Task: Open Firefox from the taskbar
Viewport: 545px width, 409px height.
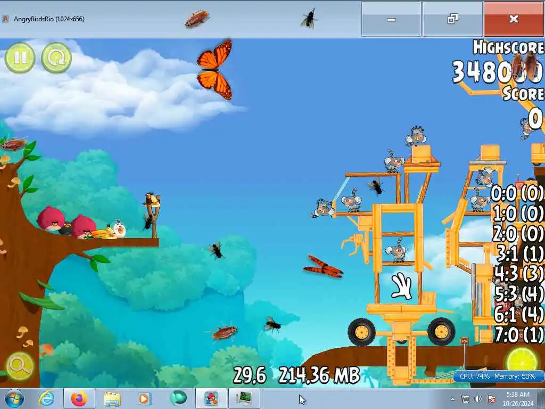Action: click(79, 398)
